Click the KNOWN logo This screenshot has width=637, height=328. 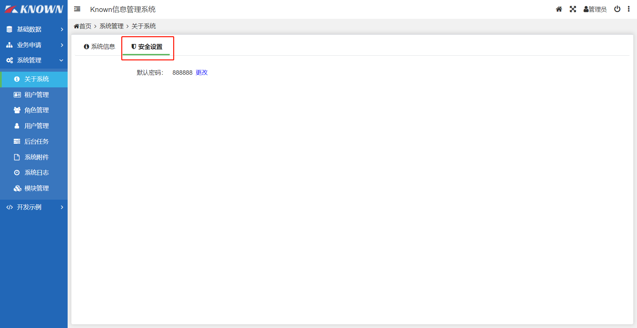pyautogui.click(x=34, y=9)
